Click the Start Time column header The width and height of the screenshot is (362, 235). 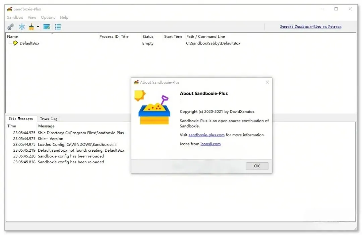point(173,36)
